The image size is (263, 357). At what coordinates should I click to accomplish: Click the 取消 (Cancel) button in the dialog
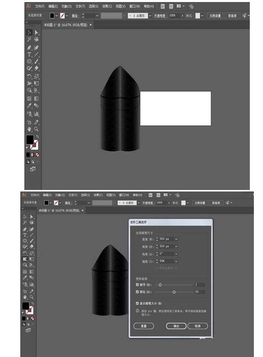198,326
